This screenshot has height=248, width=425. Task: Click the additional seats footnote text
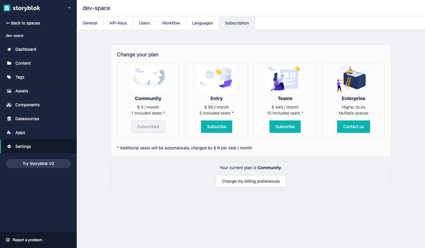pyautogui.click(x=185, y=148)
